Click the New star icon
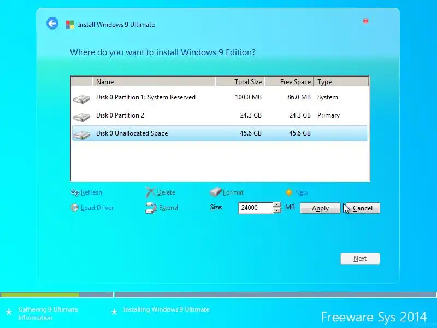The width and height of the screenshot is (437, 328). [x=289, y=192]
